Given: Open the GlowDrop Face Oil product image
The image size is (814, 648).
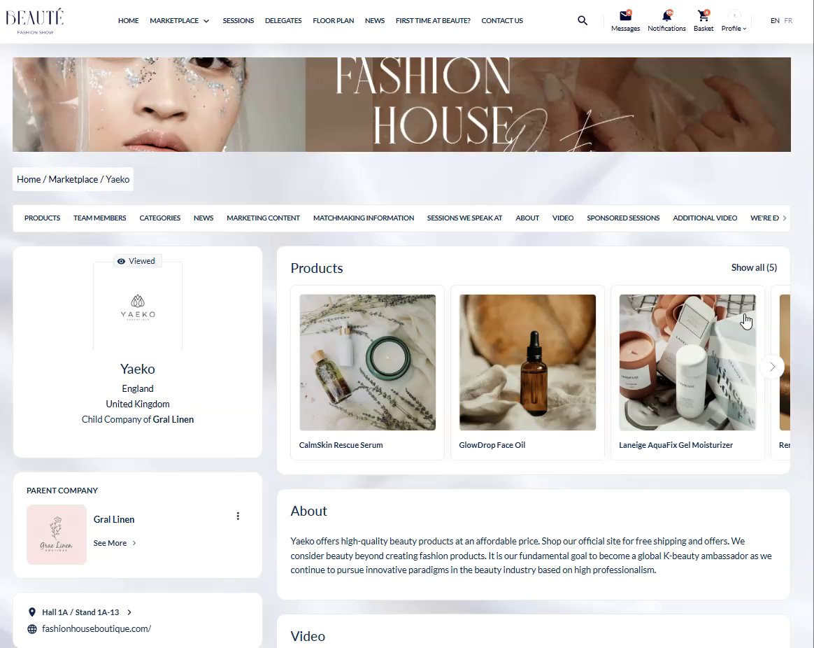Looking at the screenshot, I should click(x=527, y=362).
